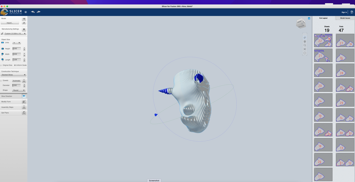Click the Slicer for Fusion 360 logo
Screen dimensions: 355x182
point(11,12)
